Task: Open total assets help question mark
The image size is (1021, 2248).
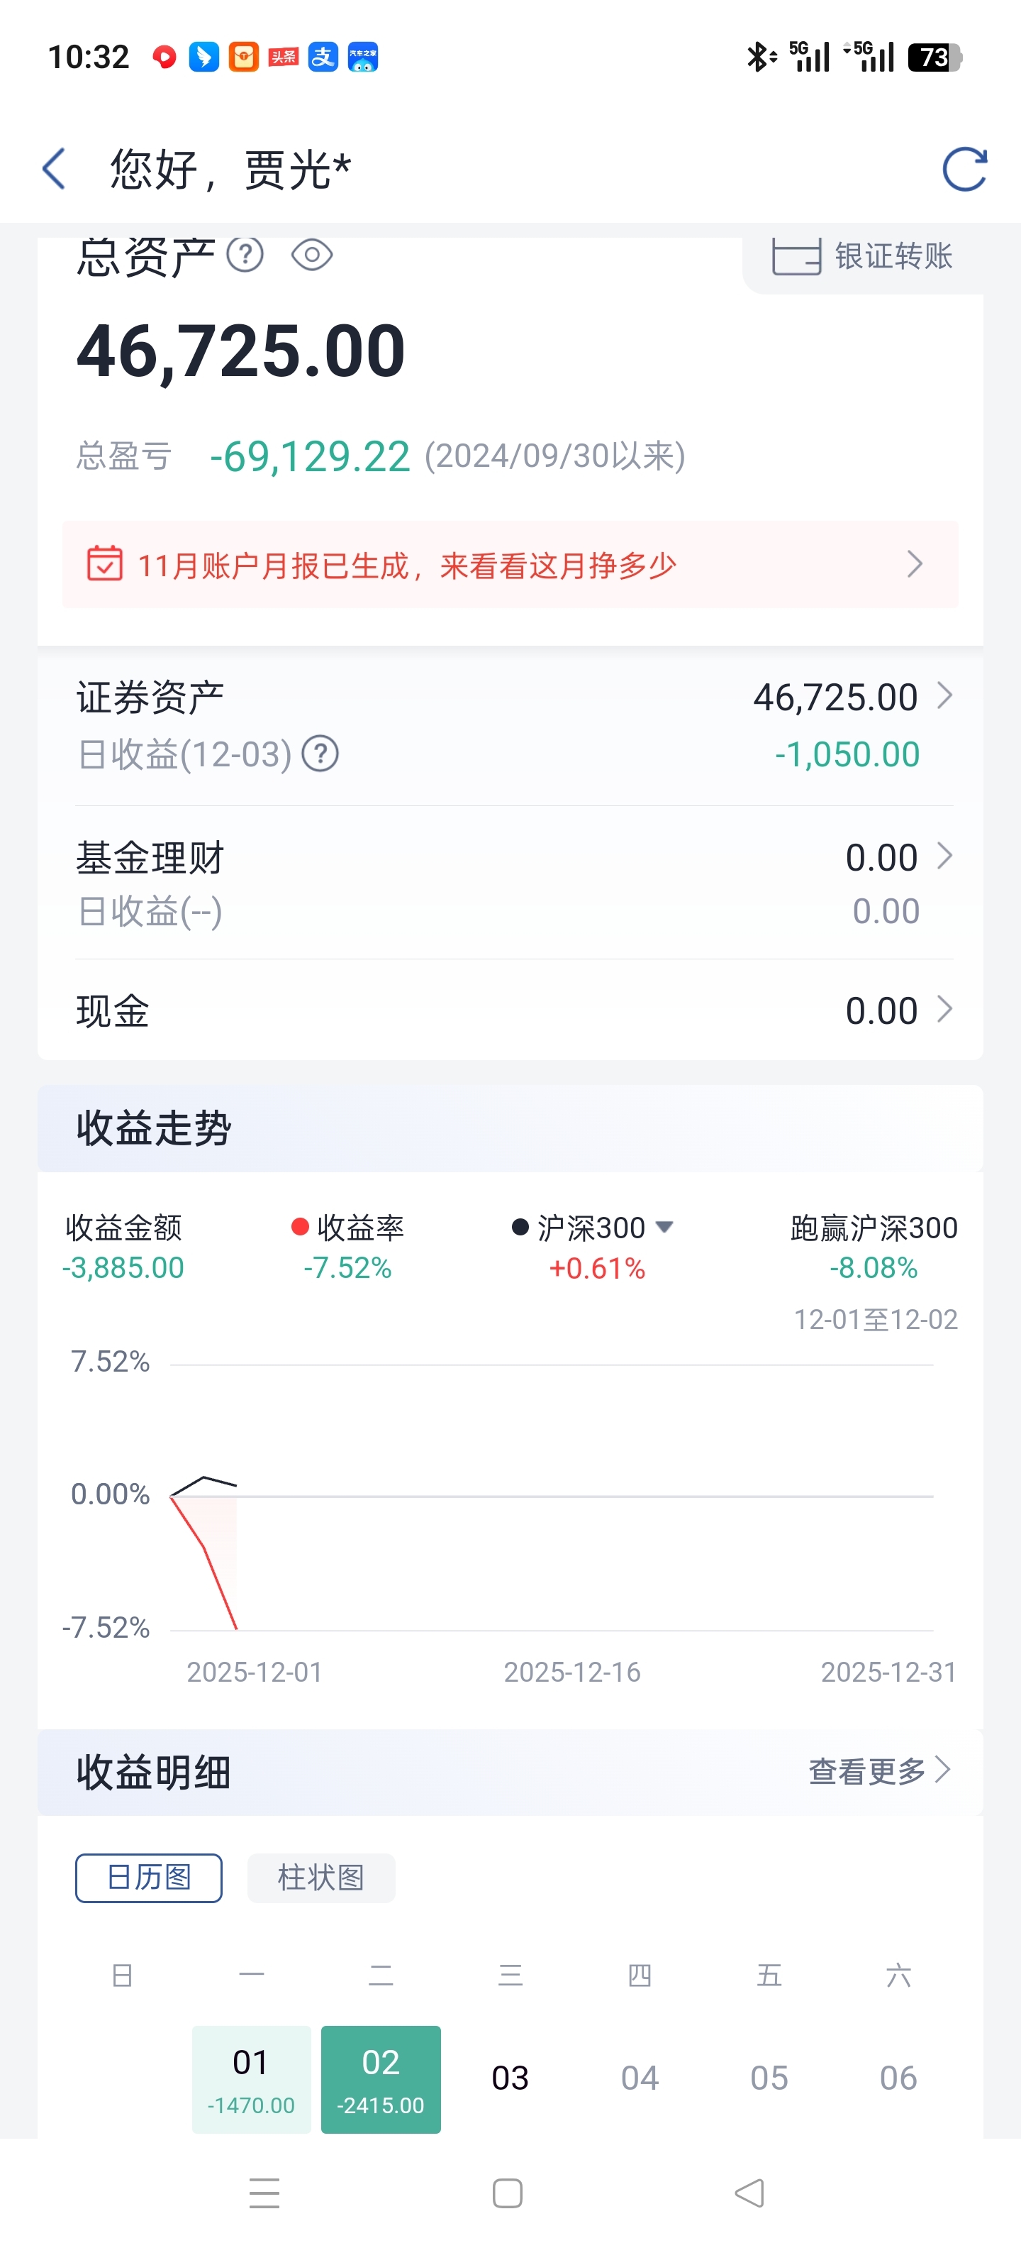Action: 245,255
